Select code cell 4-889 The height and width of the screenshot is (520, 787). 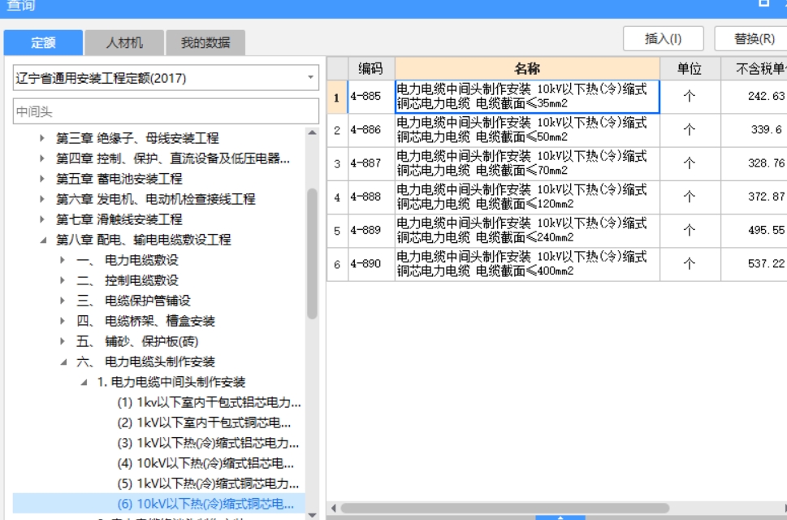371,231
